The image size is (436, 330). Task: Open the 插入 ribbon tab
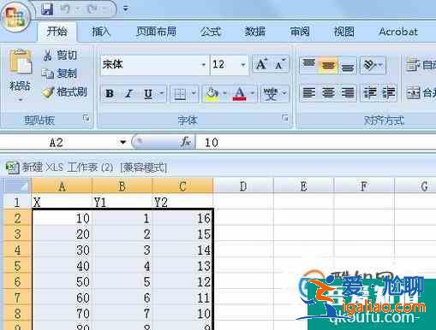pyautogui.click(x=101, y=32)
